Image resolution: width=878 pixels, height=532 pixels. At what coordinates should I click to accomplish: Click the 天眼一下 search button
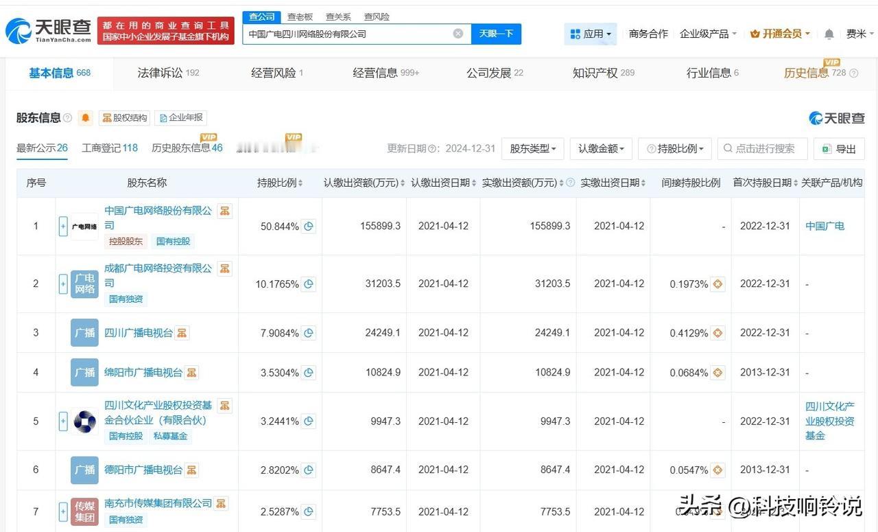pos(496,34)
